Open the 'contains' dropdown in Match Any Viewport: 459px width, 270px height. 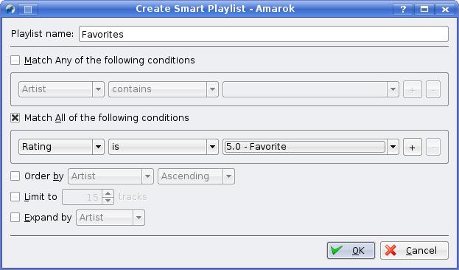[164, 89]
